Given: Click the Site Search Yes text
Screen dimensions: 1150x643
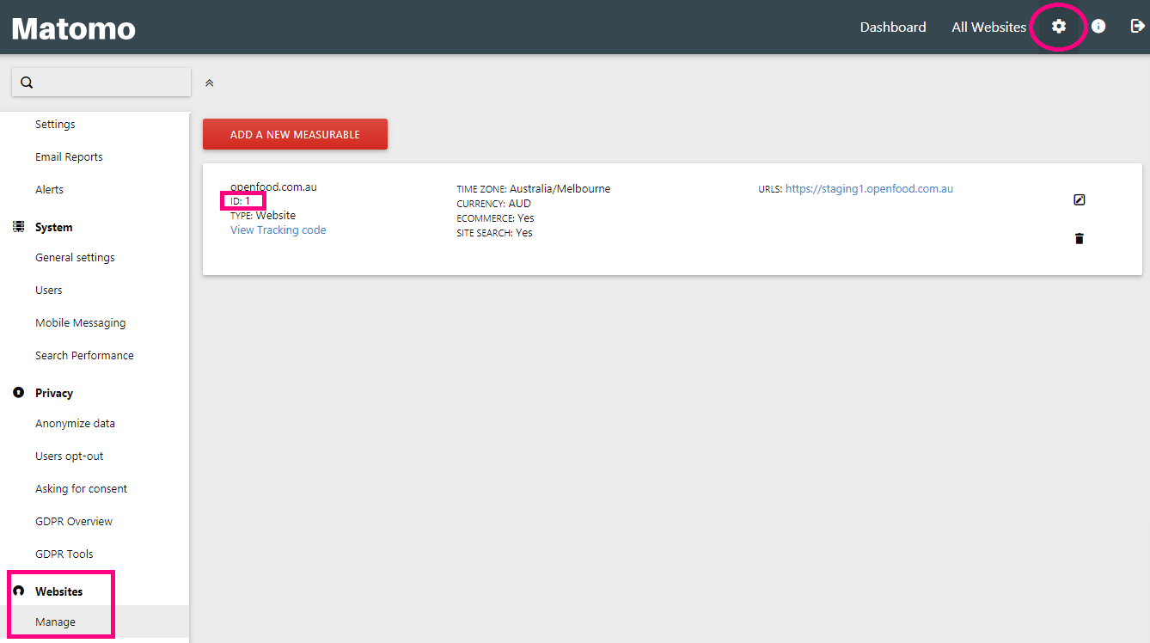Looking at the screenshot, I should tap(494, 232).
